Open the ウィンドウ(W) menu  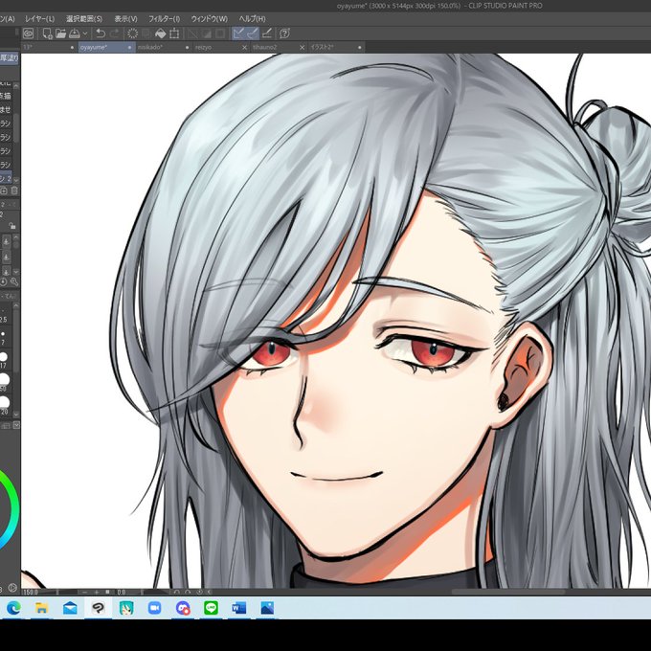210,19
